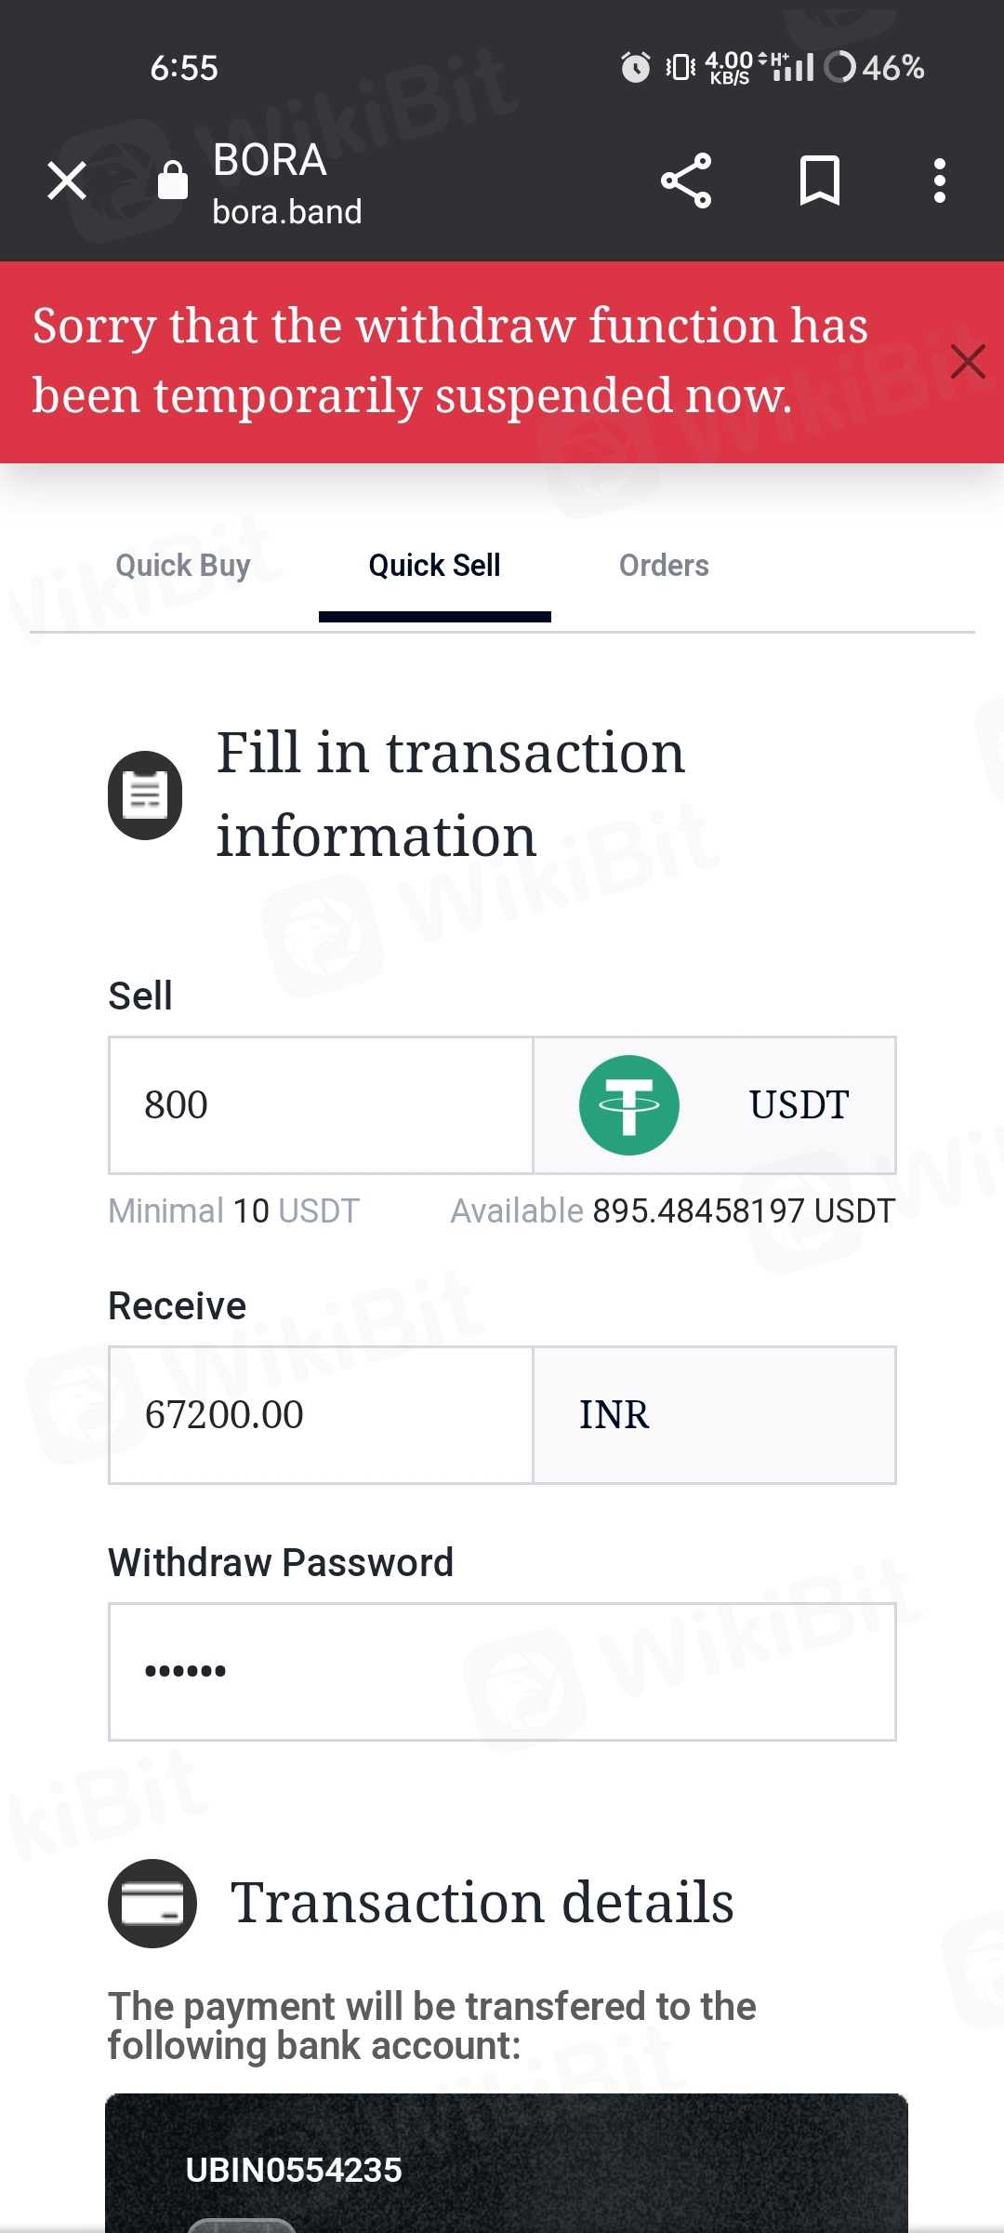1004x2233 pixels.
Task: Open the USDT currency selector
Action: (x=798, y=1105)
